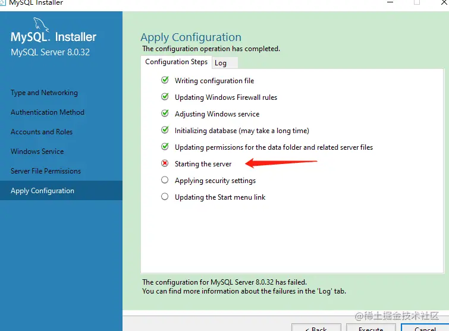Click the 'Updating permissions for the data folder' text

[274, 147]
